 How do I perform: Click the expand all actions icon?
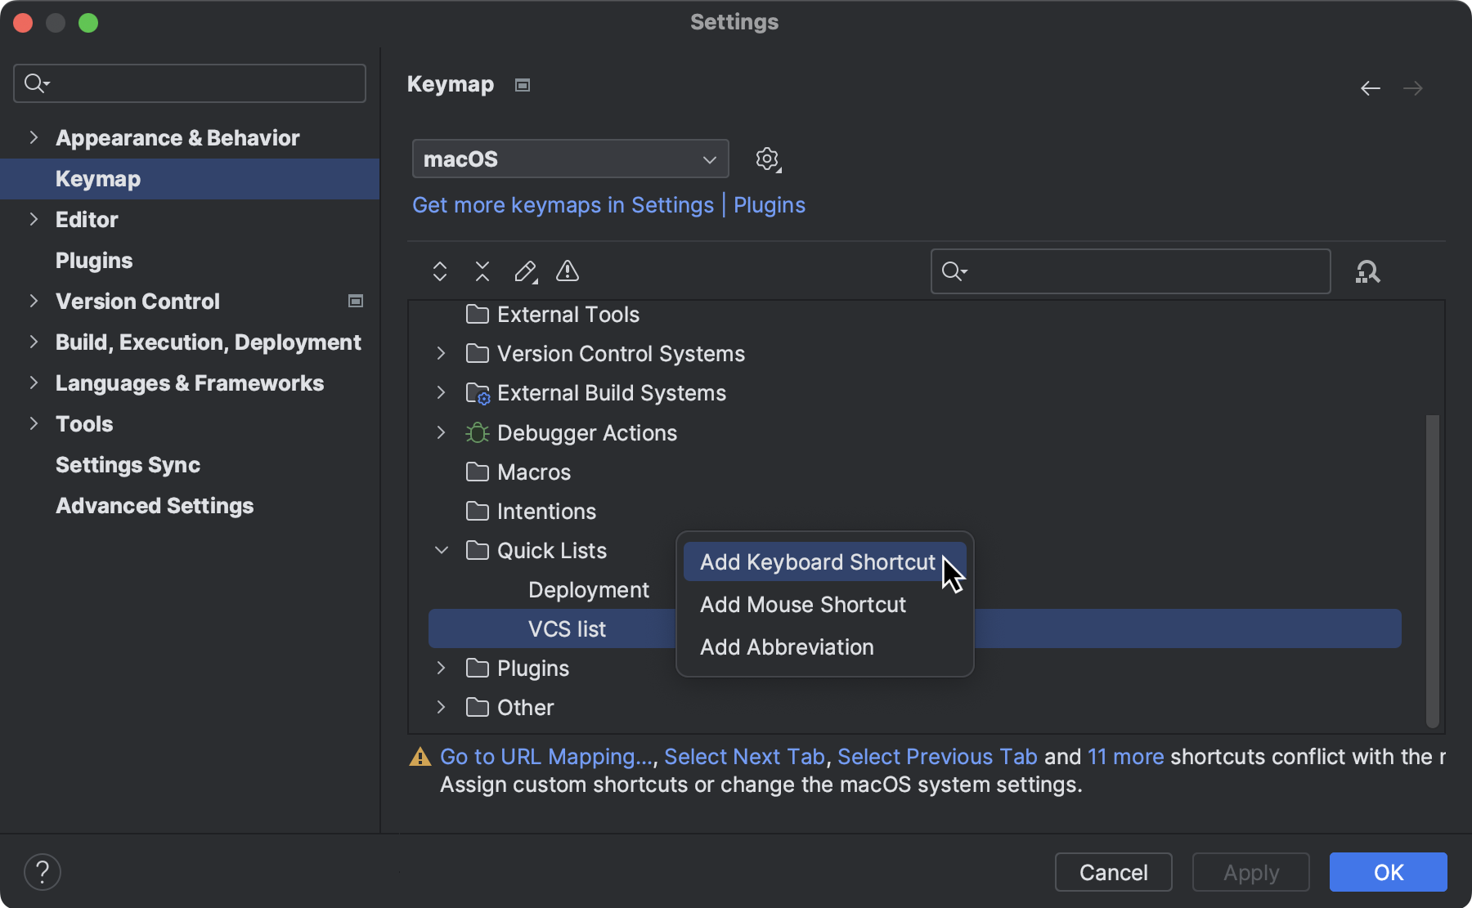[x=439, y=271]
